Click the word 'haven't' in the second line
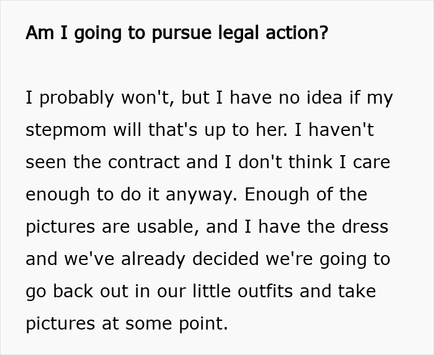This screenshot has width=434, height=355. pos(341,130)
